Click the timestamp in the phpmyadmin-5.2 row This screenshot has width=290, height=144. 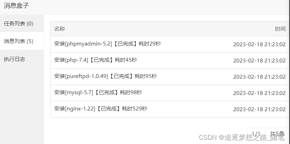click(259, 44)
